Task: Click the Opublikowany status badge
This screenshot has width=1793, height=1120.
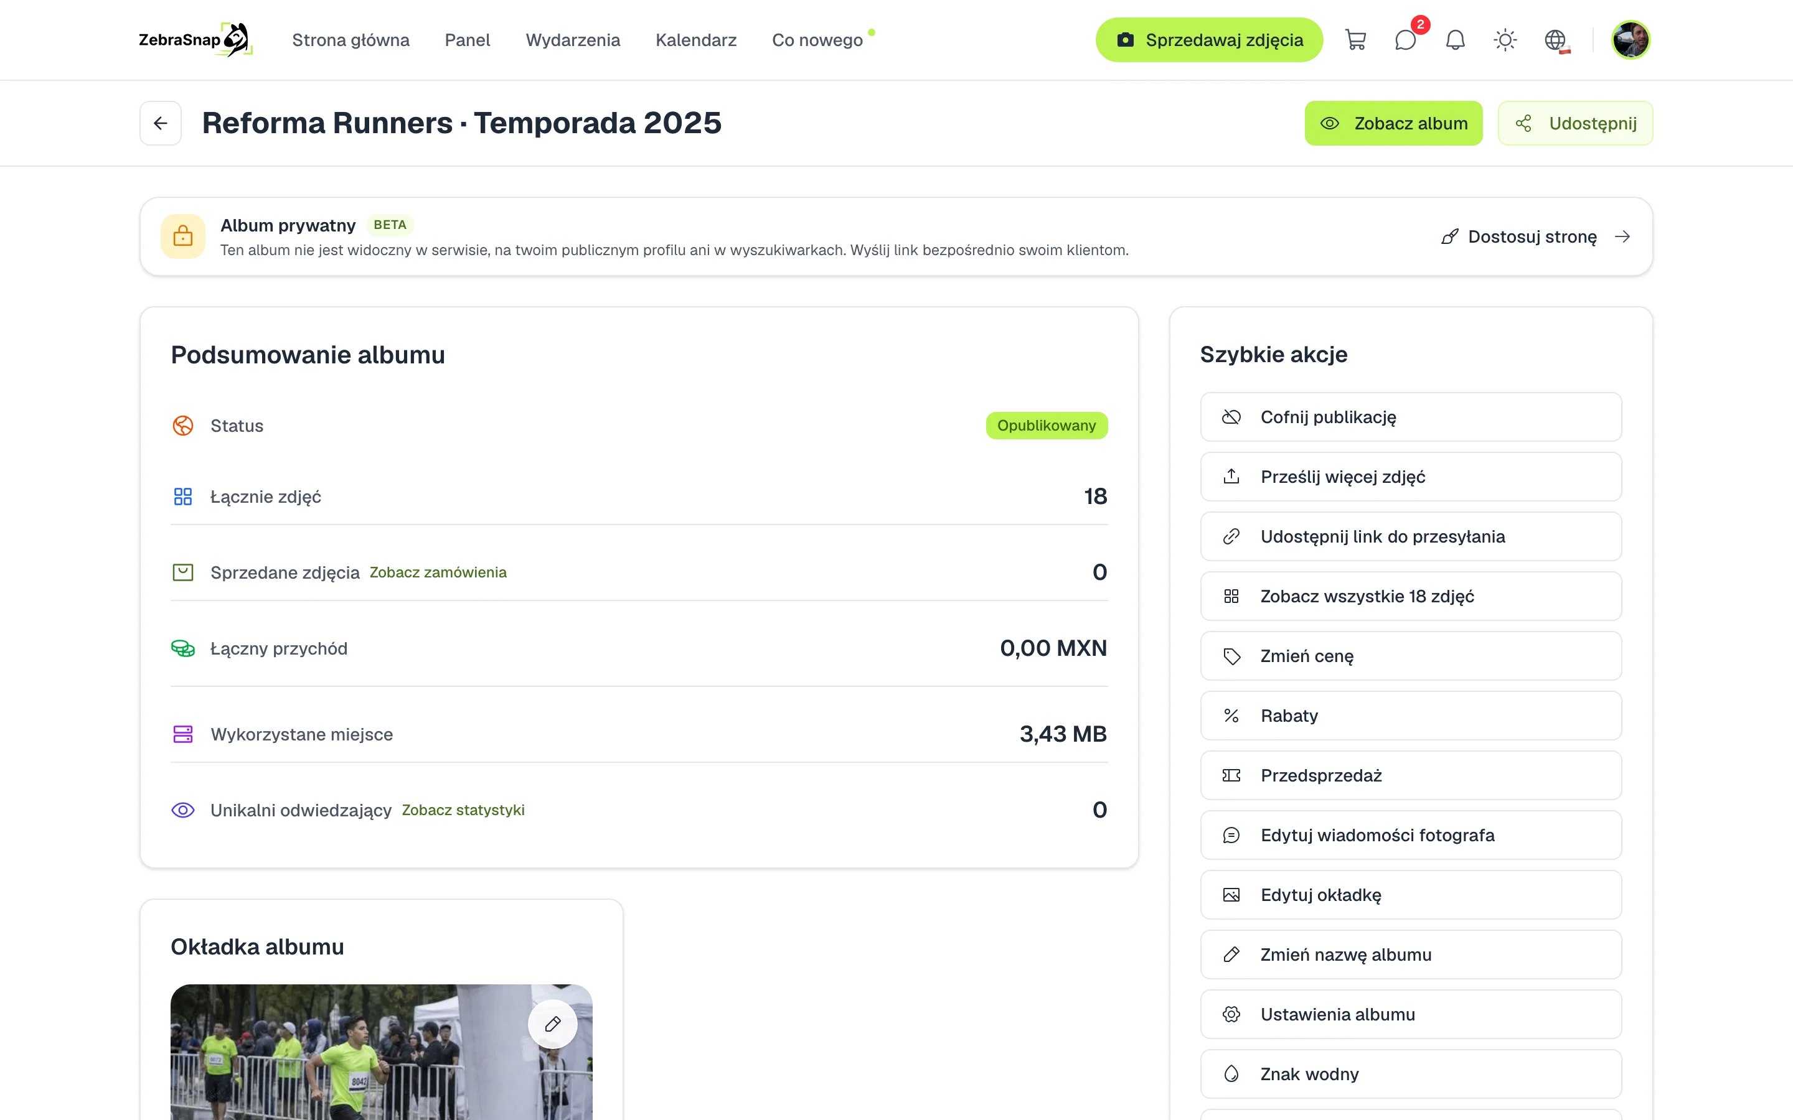Action: [1046, 425]
